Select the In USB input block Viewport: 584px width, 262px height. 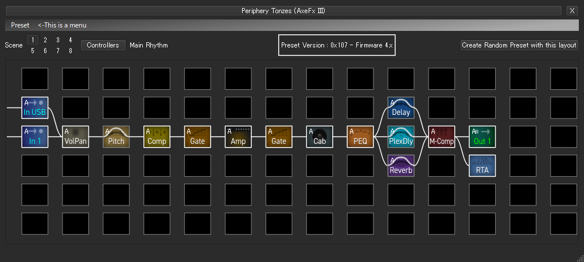(34, 108)
